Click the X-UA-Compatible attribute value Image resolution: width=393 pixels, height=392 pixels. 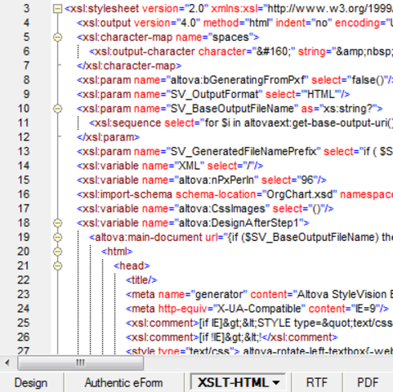point(259,309)
